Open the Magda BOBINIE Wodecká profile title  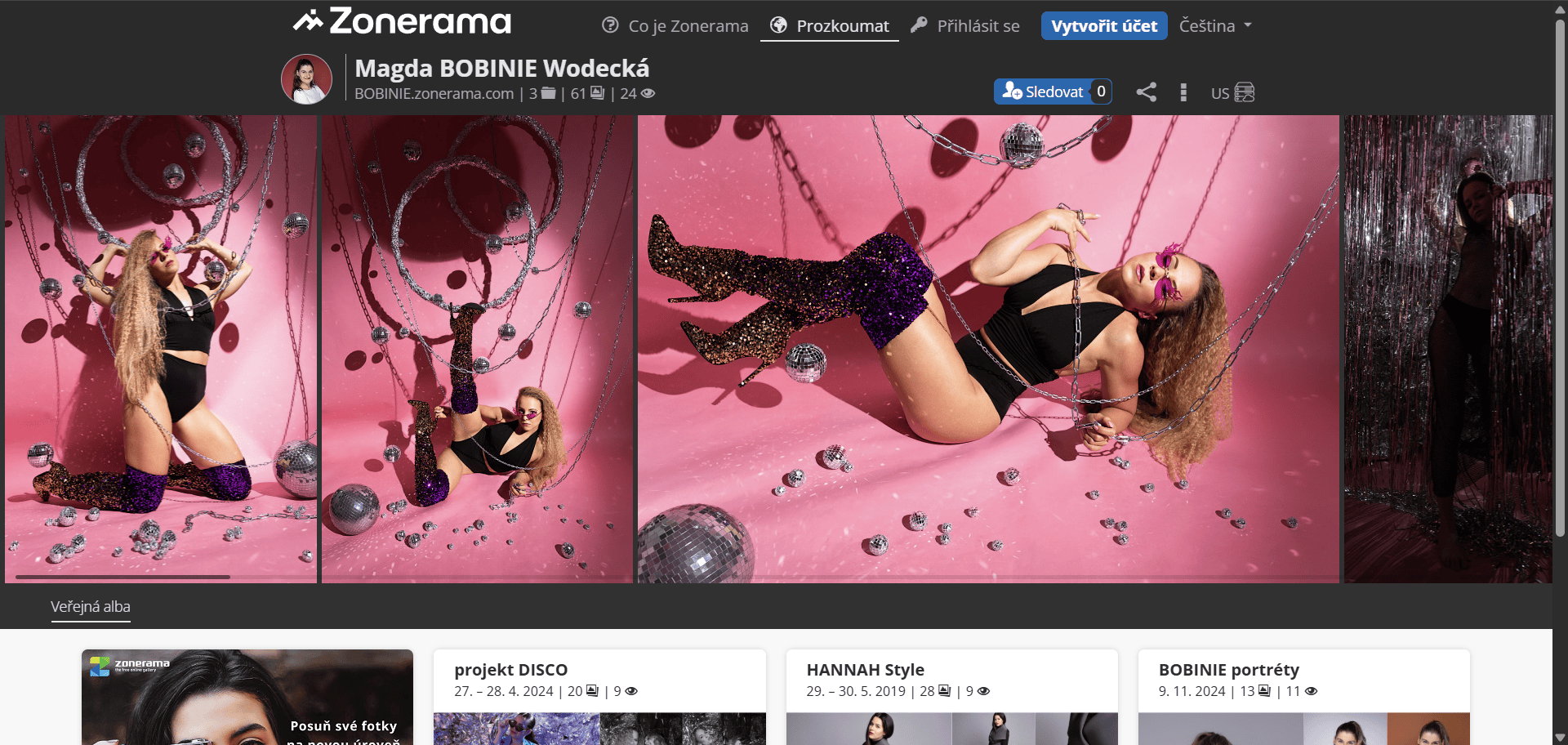click(x=501, y=68)
